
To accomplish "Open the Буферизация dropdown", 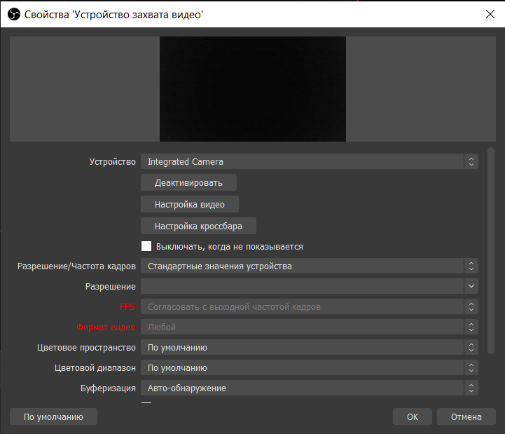I will click(x=309, y=388).
